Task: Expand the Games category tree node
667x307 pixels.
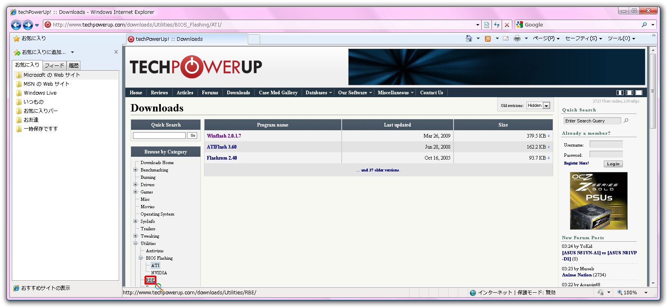Action: pos(135,192)
